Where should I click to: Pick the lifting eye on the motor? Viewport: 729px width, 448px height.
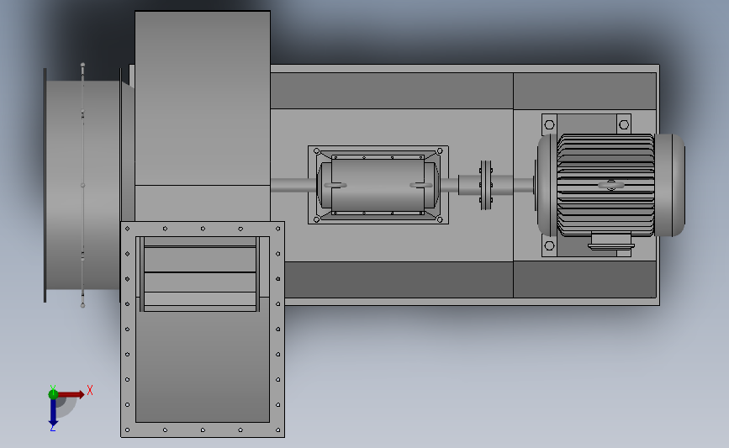click(611, 185)
